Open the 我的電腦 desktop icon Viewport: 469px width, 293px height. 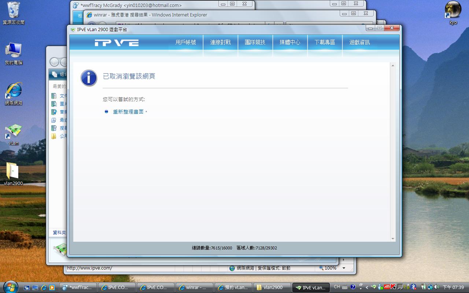[x=14, y=51]
